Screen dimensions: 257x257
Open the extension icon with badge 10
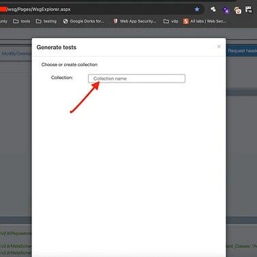coord(249,10)
